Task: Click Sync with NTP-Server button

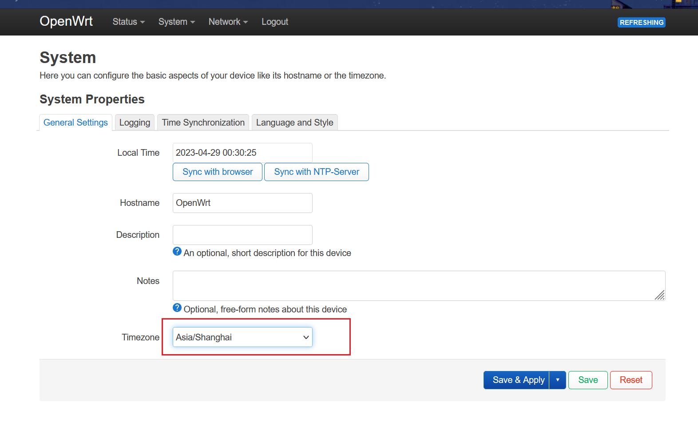Action: 317,172
